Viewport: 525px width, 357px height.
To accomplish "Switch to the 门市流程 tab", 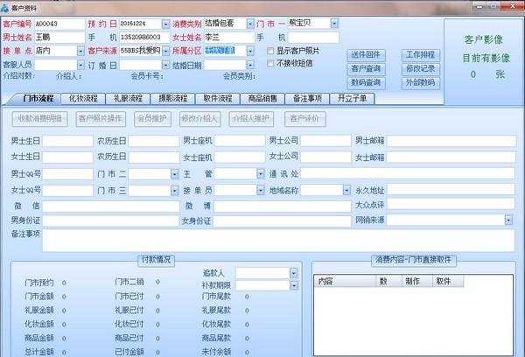I will 38,99.
